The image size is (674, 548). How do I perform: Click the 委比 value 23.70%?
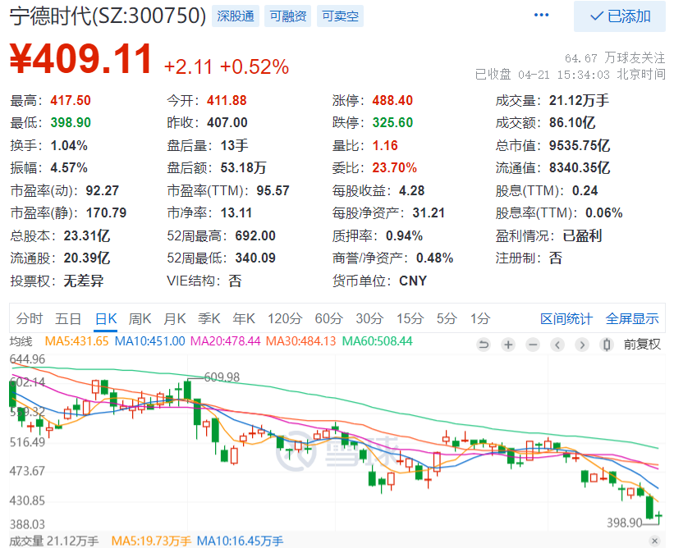point(395,168)
